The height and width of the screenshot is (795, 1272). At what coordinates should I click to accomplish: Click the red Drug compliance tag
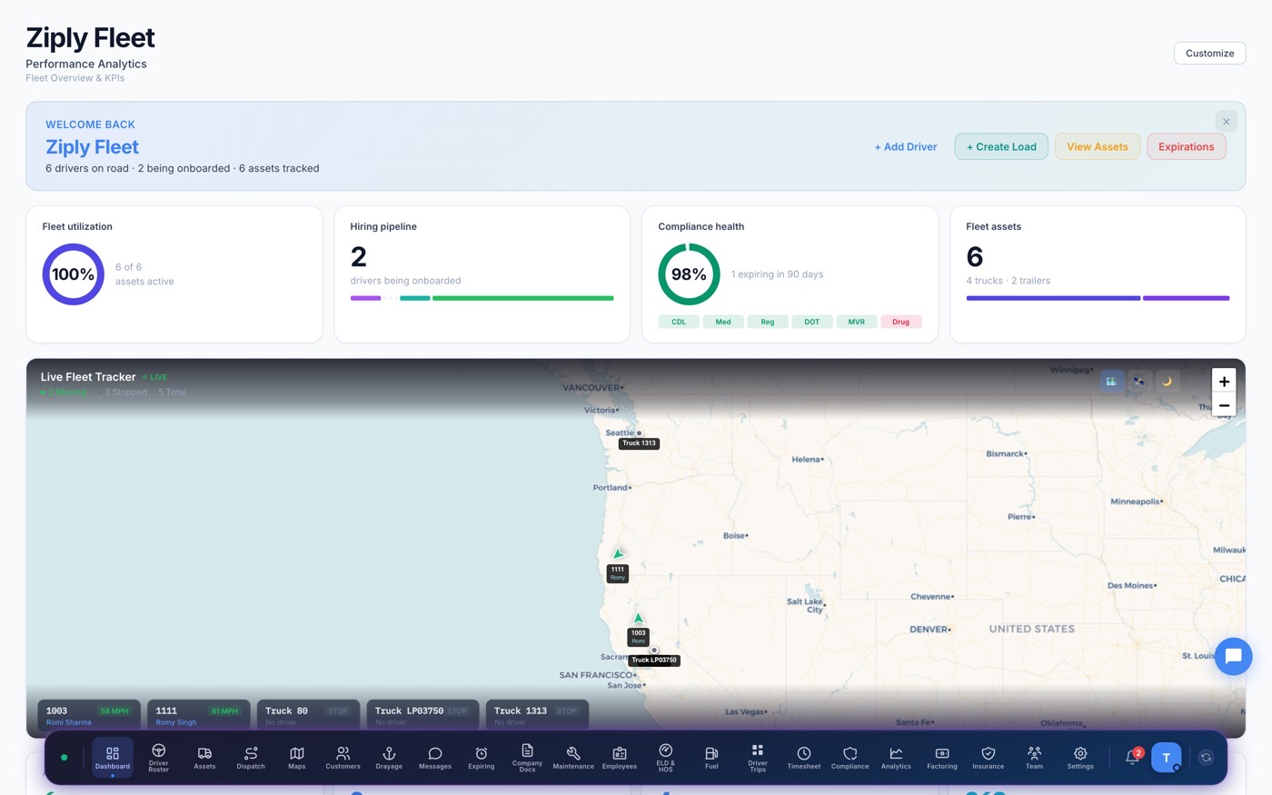point(901,322)
